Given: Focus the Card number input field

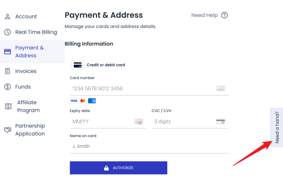Looking at the screenshot, I should 143,89.
